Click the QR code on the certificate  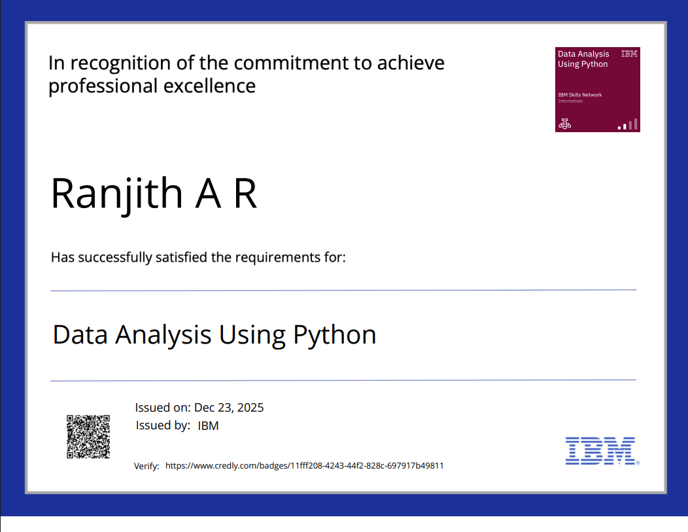pos(88,436)
